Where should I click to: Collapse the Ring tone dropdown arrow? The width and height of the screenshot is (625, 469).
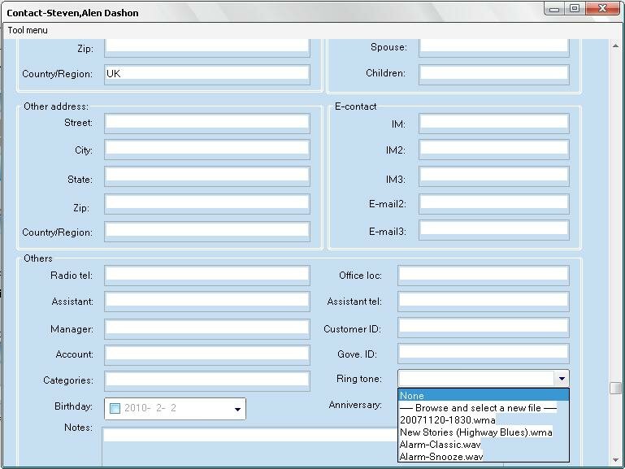click(562, 379)
